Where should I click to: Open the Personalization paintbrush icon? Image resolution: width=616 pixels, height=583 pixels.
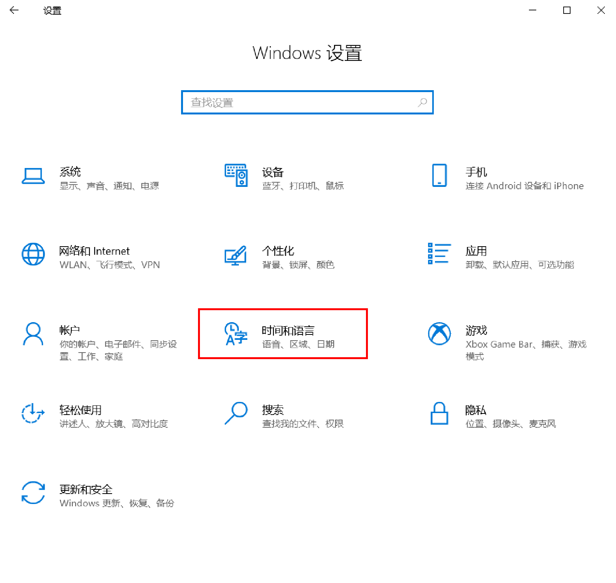(236, 255)
